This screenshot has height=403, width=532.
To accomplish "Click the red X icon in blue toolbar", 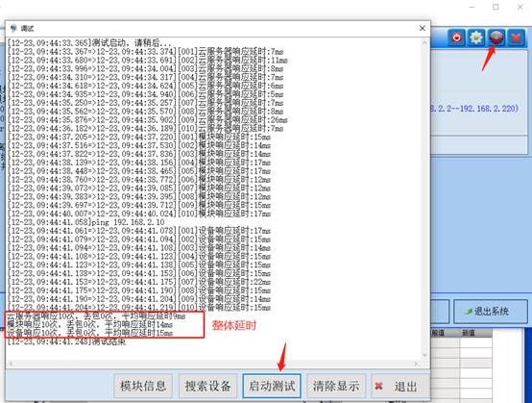I will click(516, 38).
